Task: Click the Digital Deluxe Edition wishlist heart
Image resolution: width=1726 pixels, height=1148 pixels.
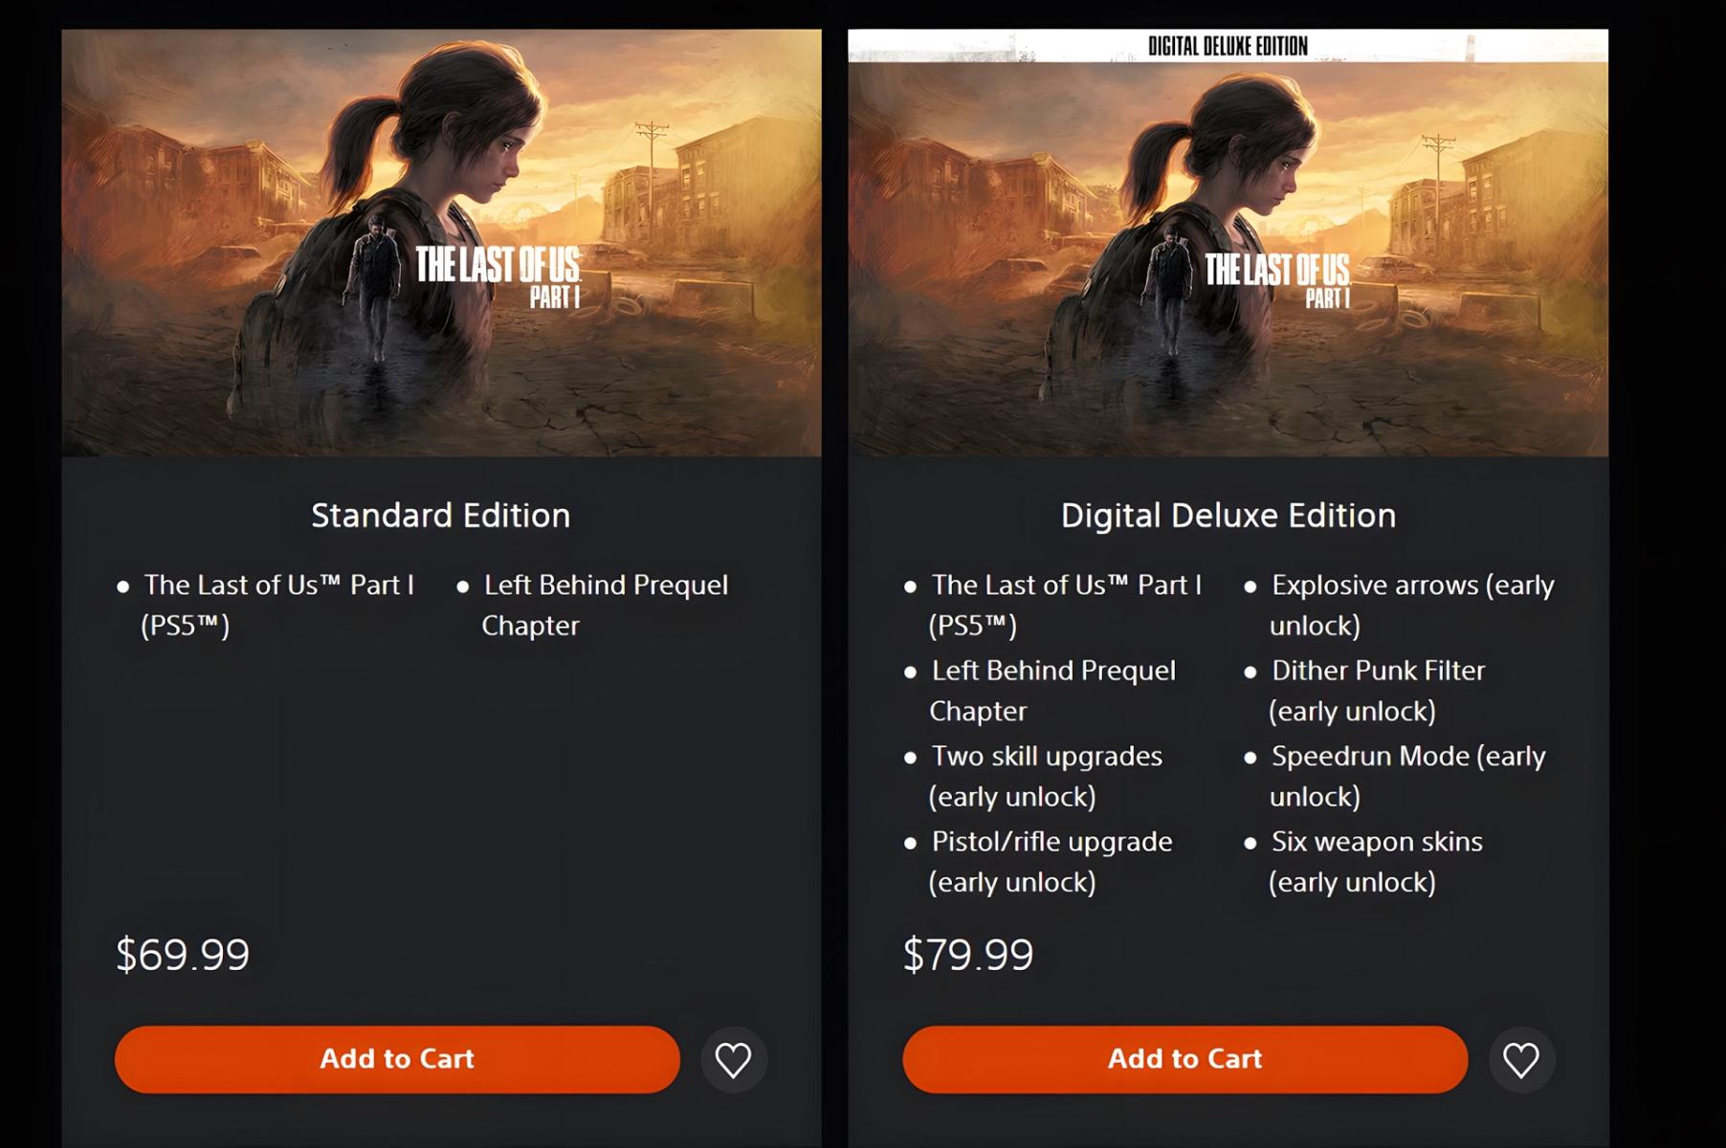Action: [x=1521, y=1059]
